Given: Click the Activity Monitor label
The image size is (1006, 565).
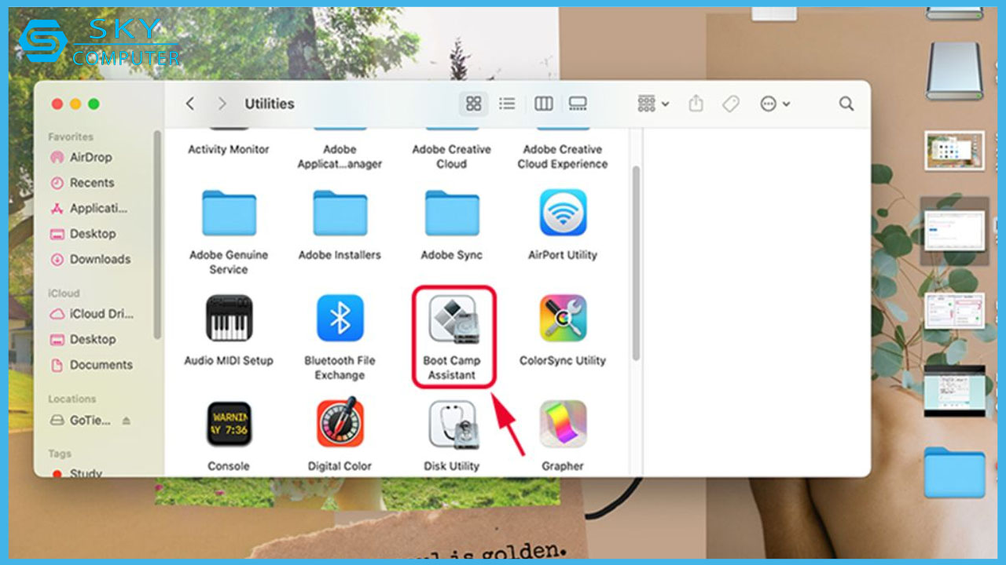Looking at the screenshot, I should (x=229, y=149).
